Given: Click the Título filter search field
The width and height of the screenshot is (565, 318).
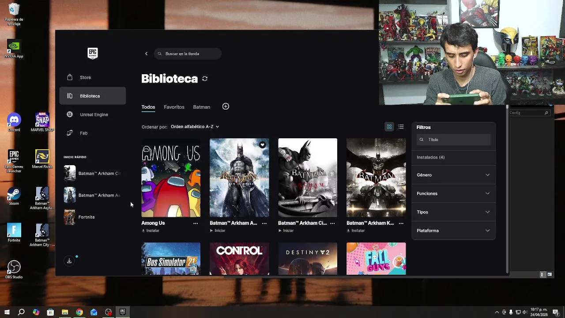Looking at the screenshot, I should click(454, 140).
